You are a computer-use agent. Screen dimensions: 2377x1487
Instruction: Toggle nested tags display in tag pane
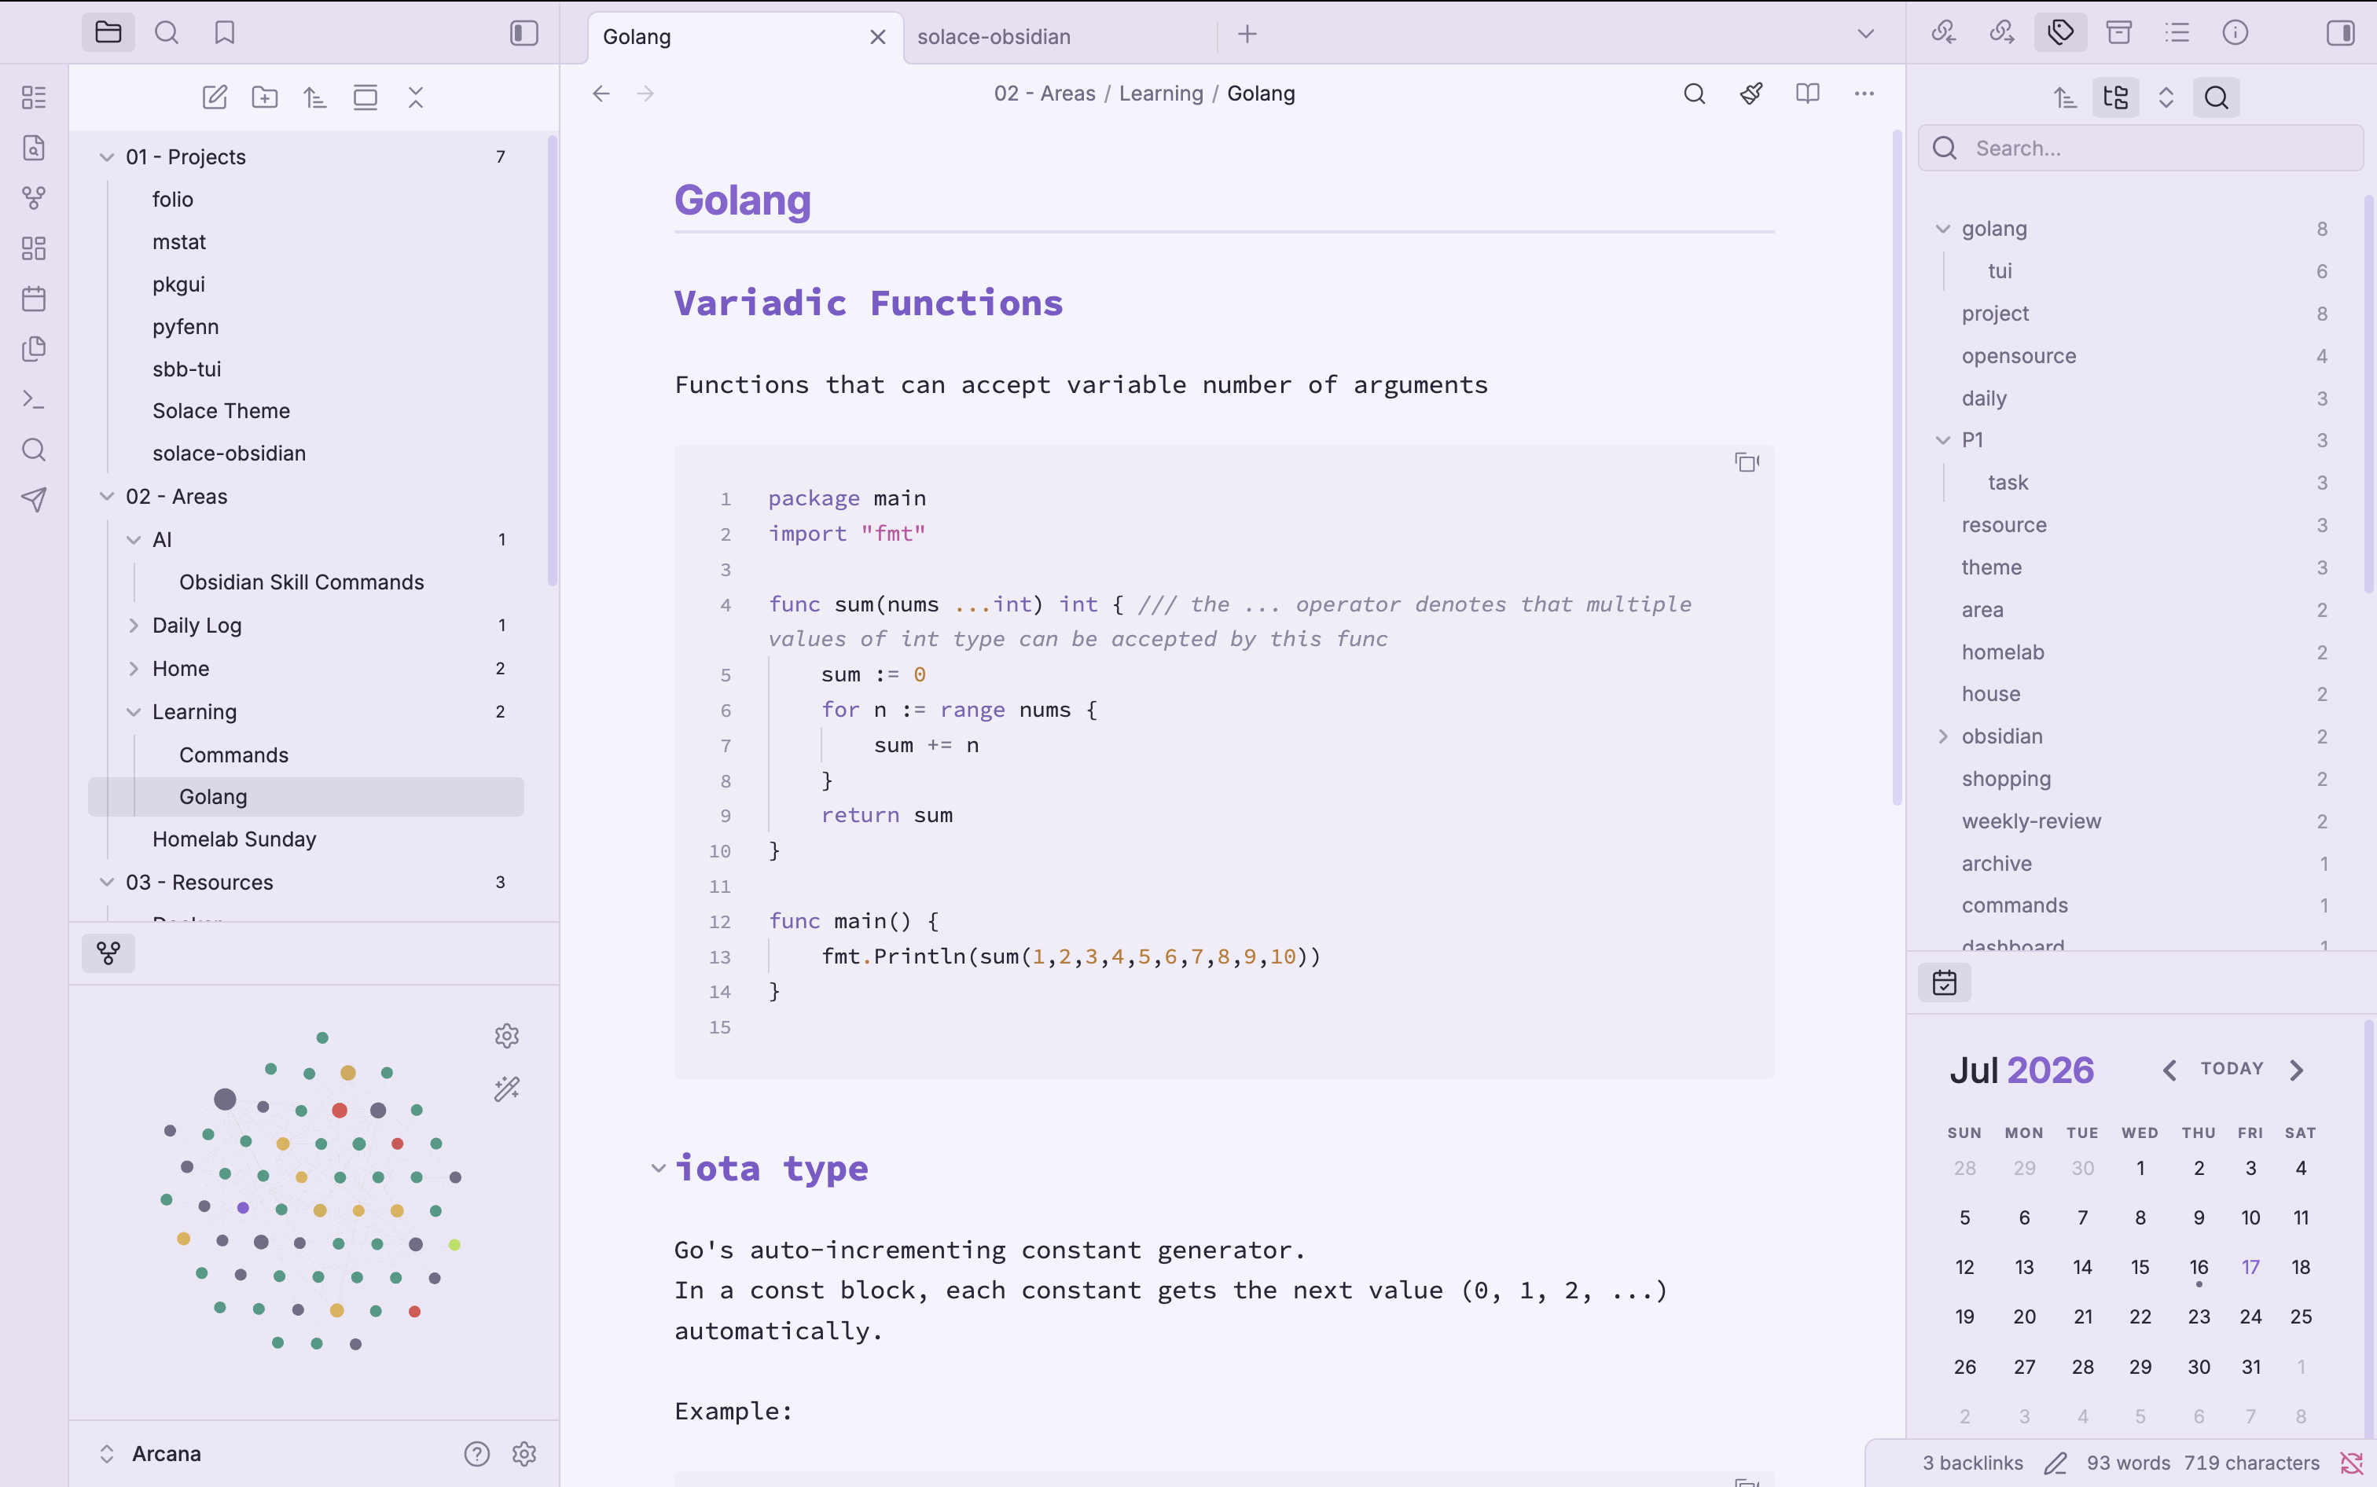pos(2115,97)
